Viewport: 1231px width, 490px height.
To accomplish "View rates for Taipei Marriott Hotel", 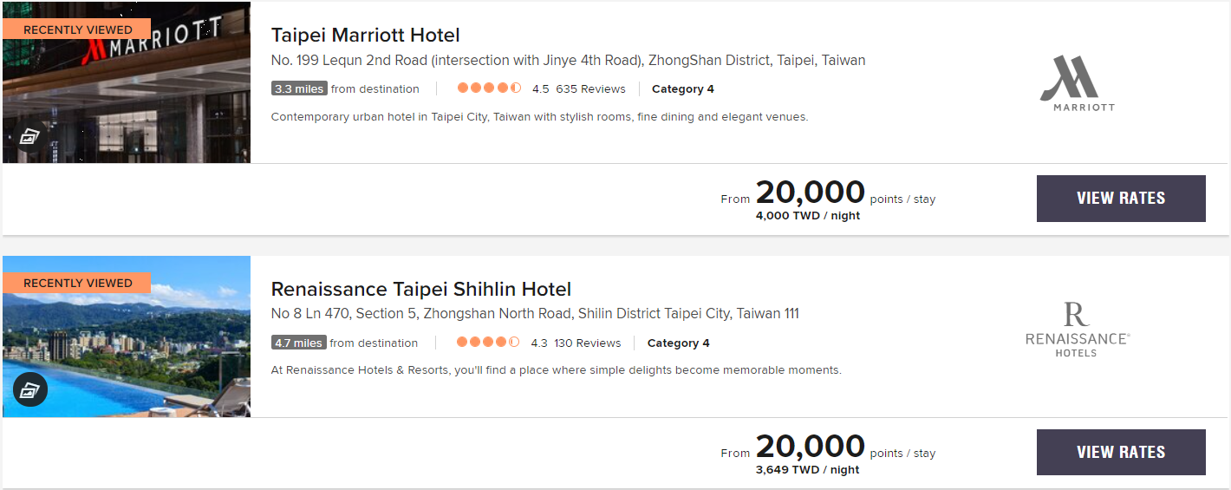I will pos(1120,199).
